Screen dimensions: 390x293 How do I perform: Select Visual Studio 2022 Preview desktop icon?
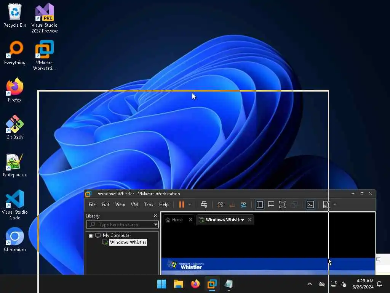[x=45, y=18]
